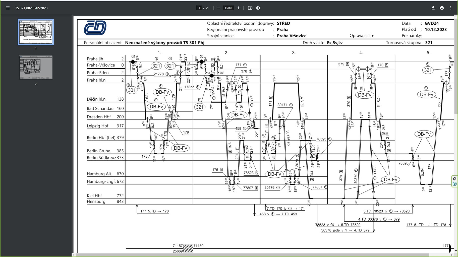458x257 pixels.
Task: Click the circled '301' marker
Action: click(132, 90)
